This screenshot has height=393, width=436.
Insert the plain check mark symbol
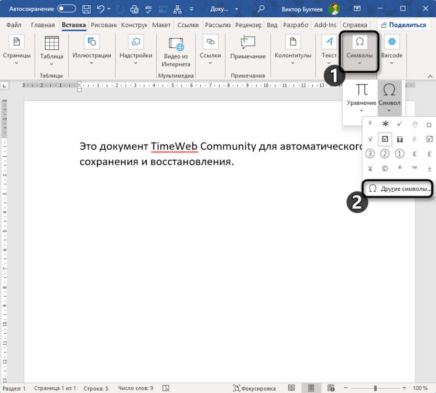pyautogui.click(x=400, y=124)
